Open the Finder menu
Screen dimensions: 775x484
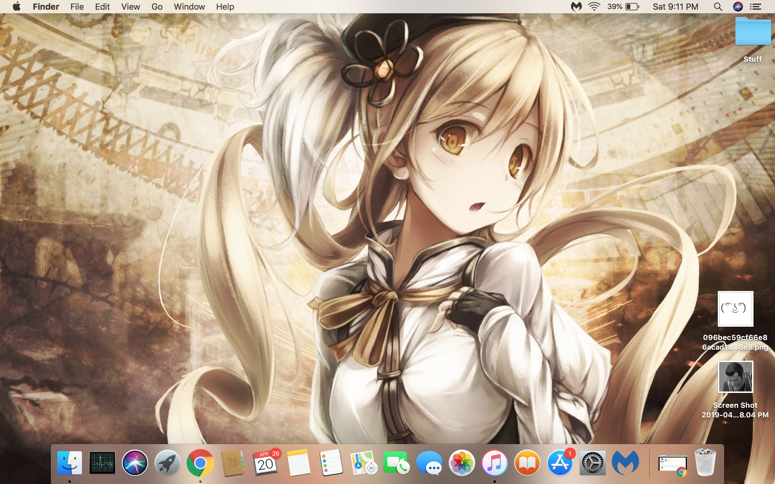(46, 6)
